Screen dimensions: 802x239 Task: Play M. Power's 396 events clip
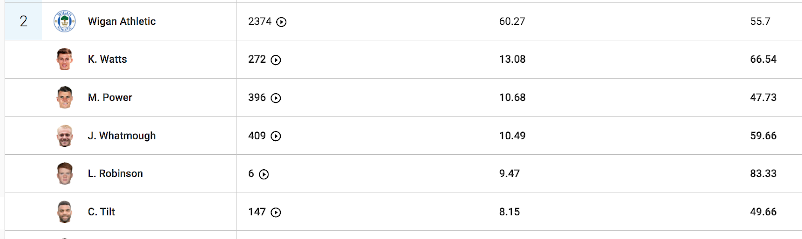pos(276,98)
